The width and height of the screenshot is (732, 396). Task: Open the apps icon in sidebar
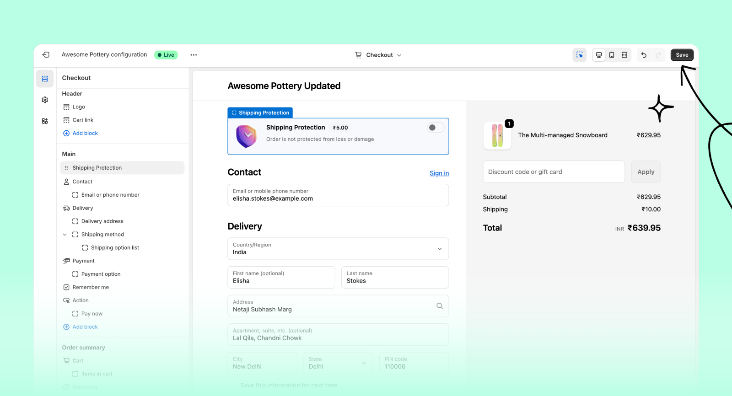(45, 121)
